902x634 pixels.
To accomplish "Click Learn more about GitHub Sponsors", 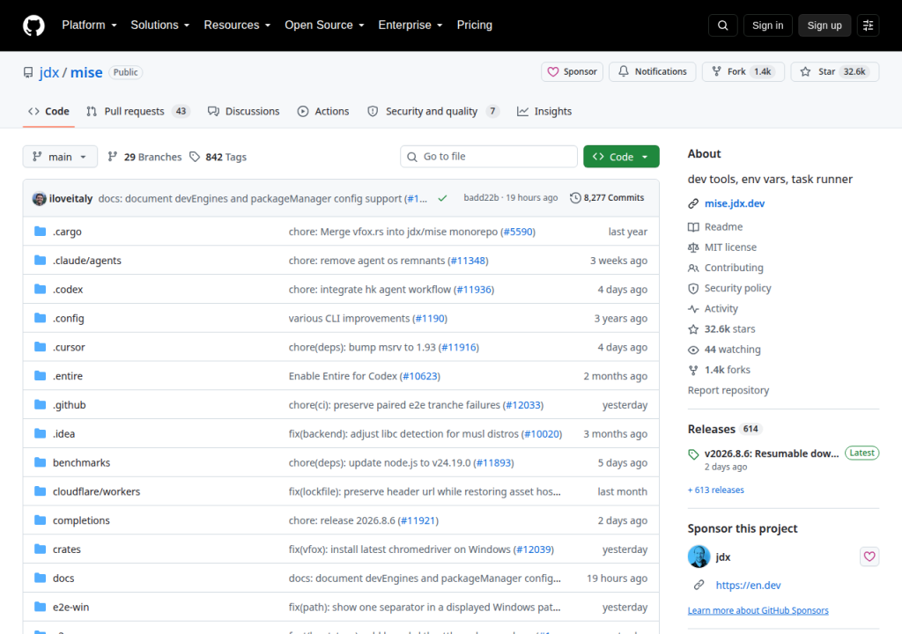I will coord(758,610).
